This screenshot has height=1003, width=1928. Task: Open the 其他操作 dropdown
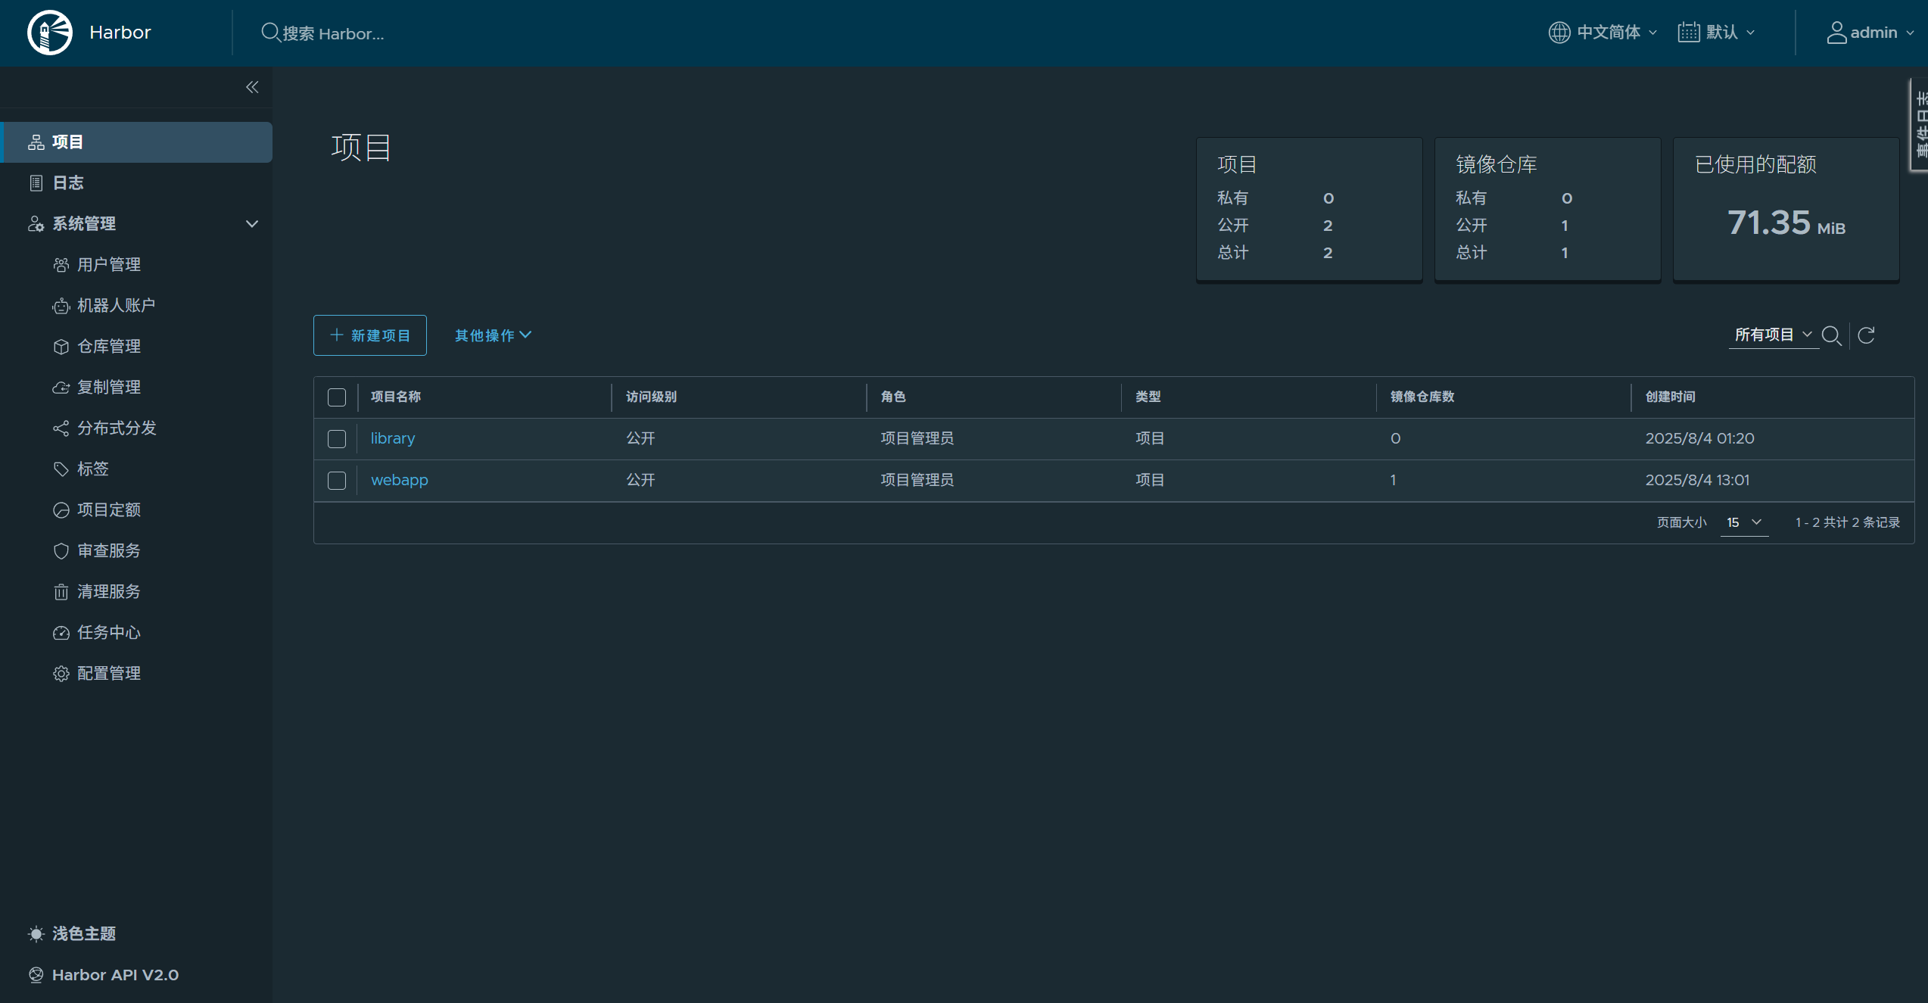[493, 335]
